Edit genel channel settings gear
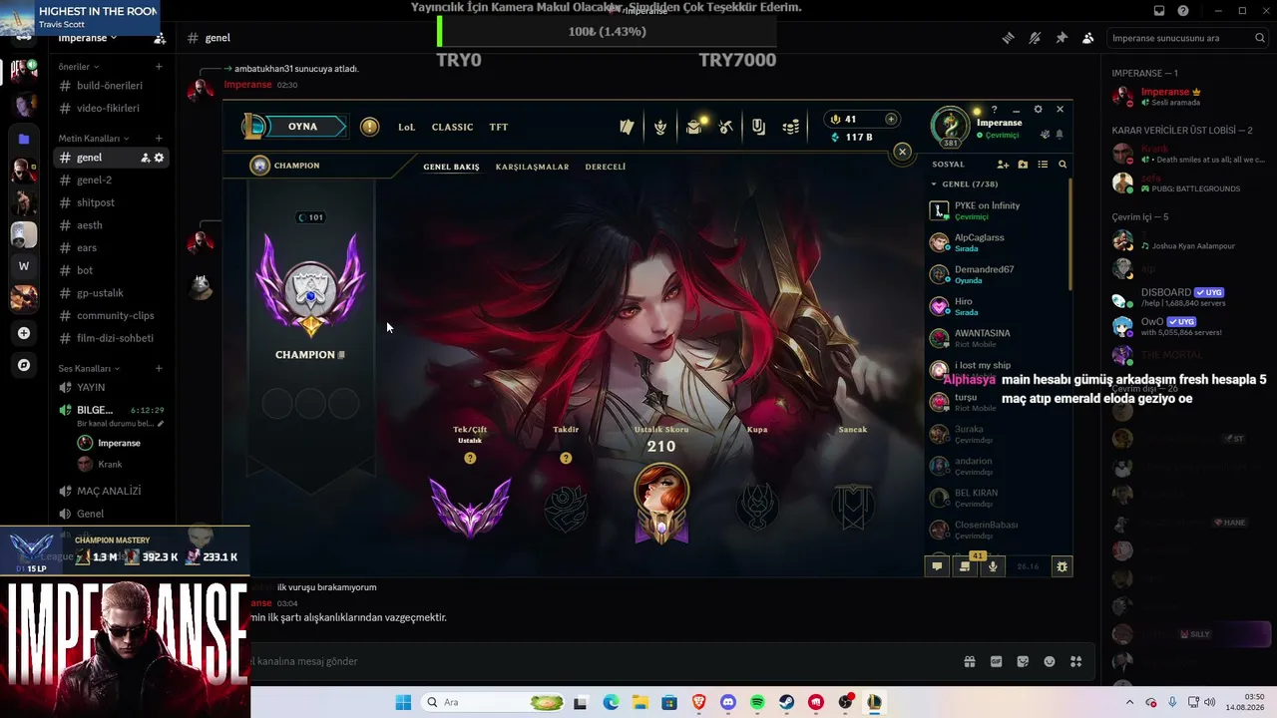This screenshot has width=1277, height=718. click(x=159, y=158)
